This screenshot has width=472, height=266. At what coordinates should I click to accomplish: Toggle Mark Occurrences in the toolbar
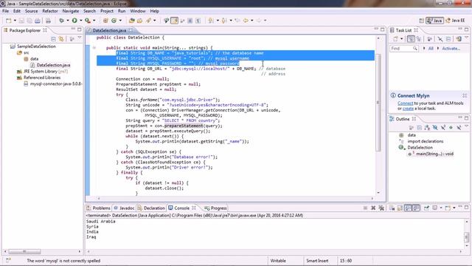(x=174, y=21)
